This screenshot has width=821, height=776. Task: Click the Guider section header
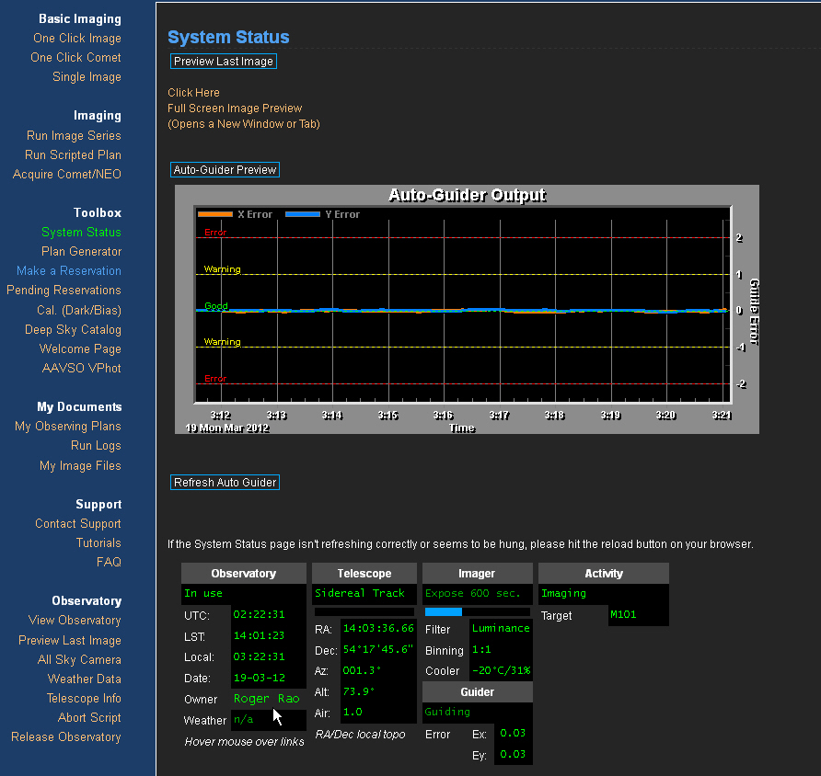tap(477, 691)
